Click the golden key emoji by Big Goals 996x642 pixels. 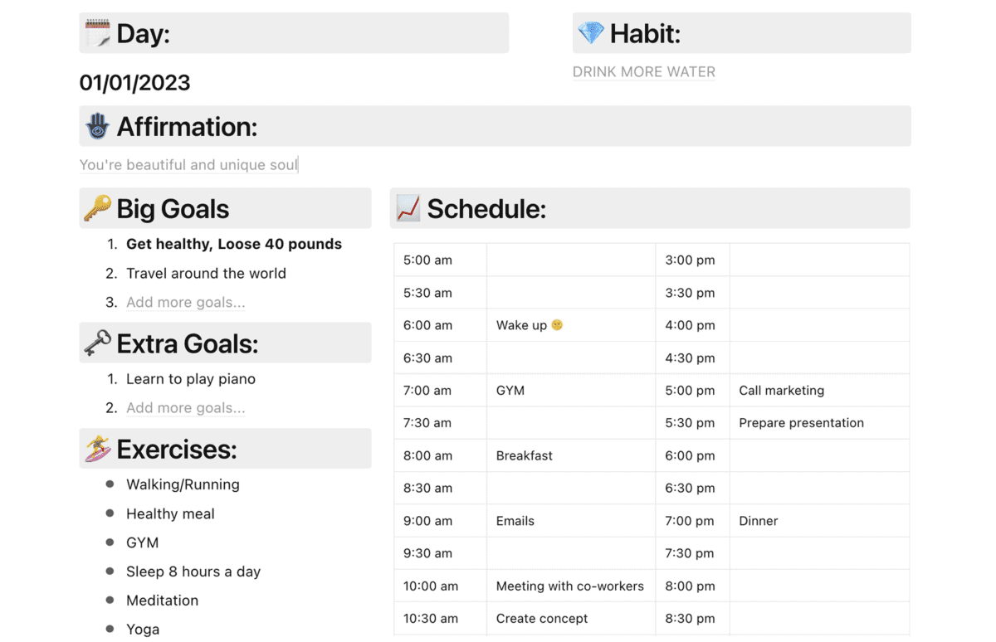click(x=98, y=209)
